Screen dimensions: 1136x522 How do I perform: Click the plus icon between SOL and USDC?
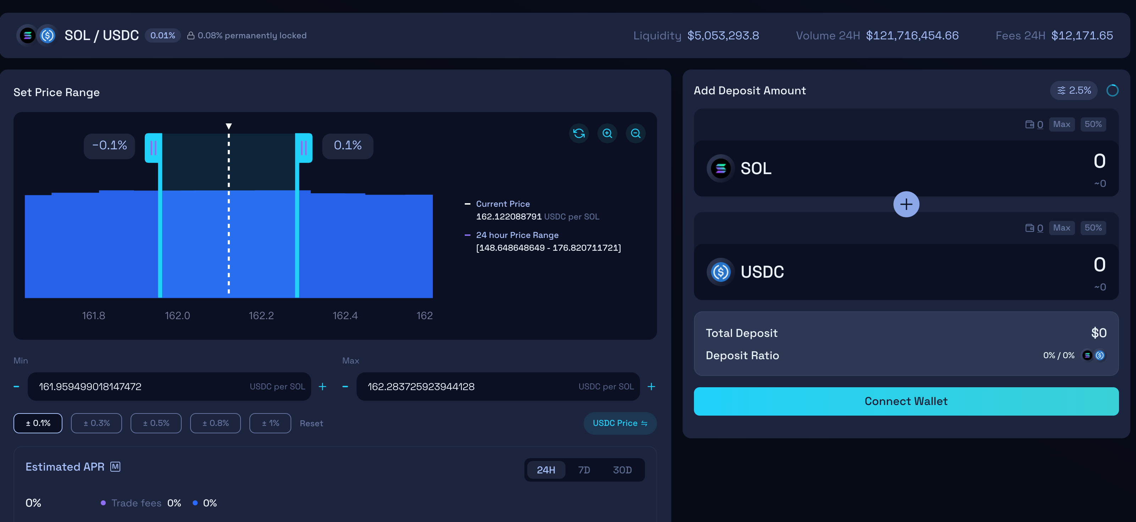point(906,204)
